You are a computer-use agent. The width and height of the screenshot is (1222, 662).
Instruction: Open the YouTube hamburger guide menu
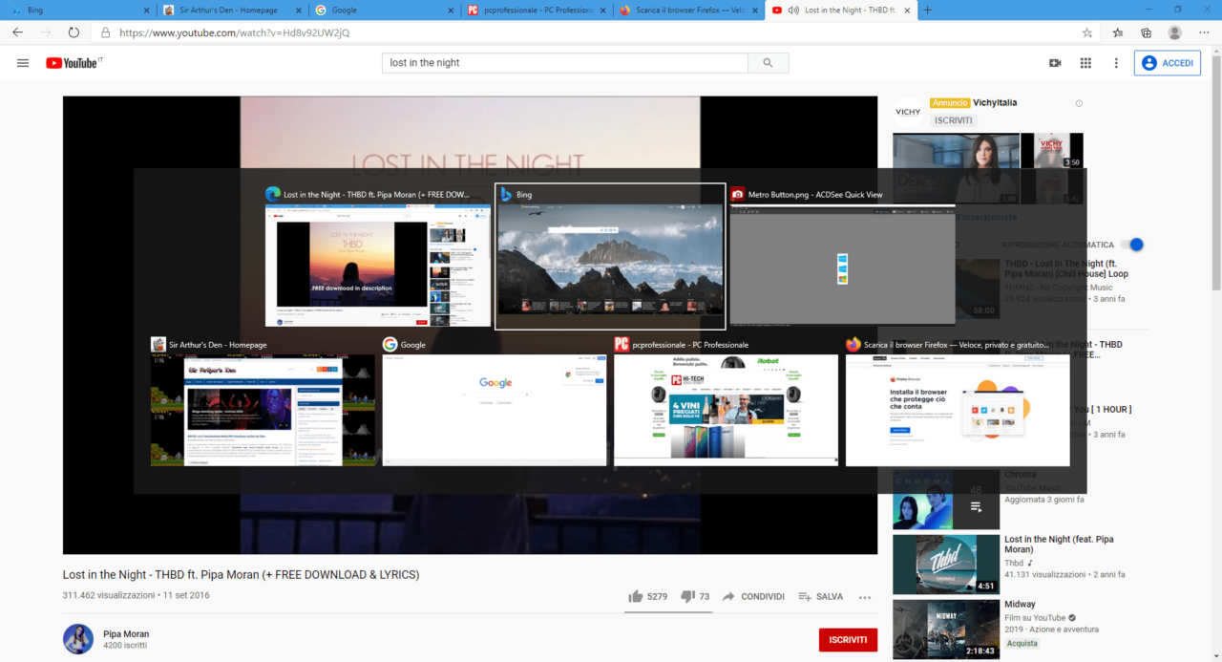tap(23, 63)
